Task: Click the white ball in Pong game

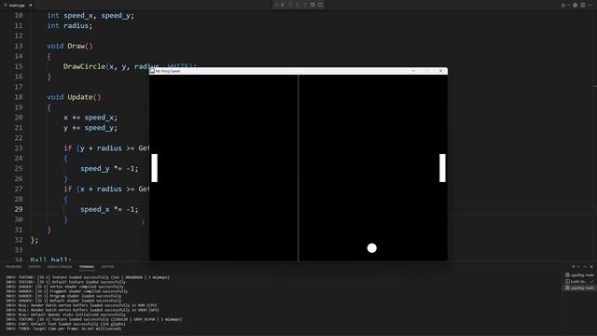Action: (372, 248)
